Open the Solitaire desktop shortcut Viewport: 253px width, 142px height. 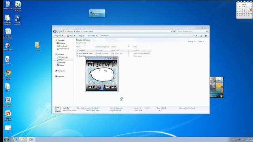tap(8, 60)
